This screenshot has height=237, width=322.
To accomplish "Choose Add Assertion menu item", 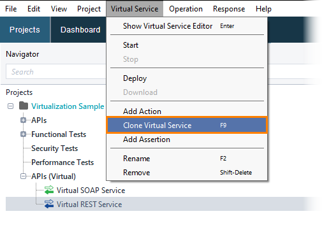I will pos(187,140).
